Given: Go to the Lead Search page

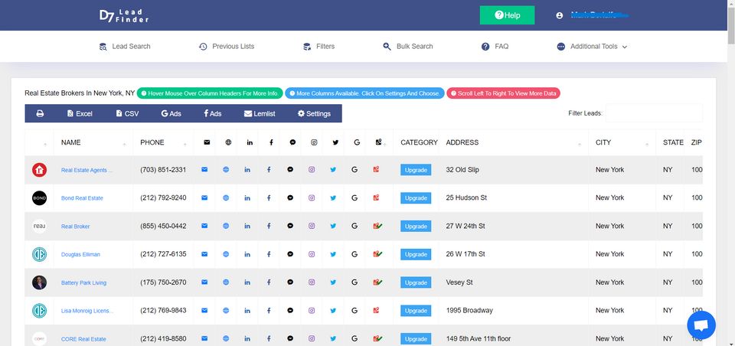Looking at the screenshot, I should (x=125, y=47).
